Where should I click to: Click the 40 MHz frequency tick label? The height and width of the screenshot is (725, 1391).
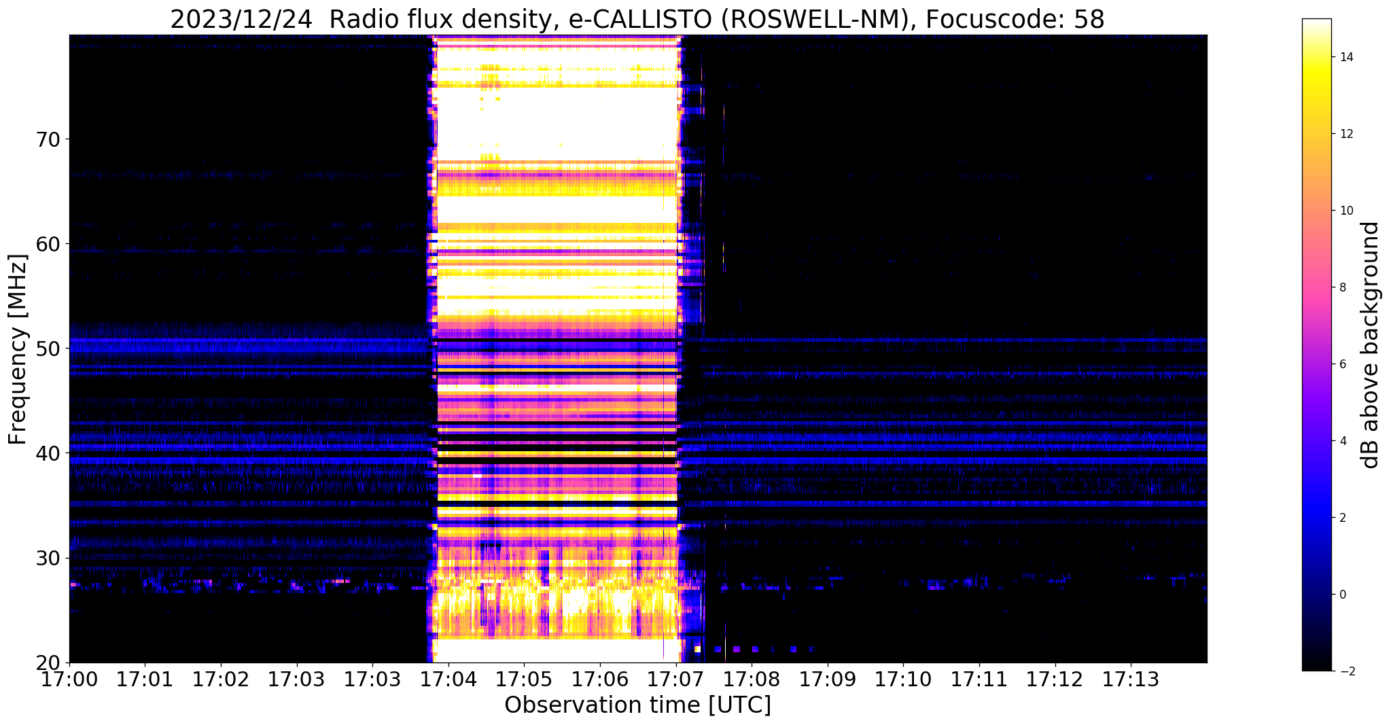click(x=48, y=453)
